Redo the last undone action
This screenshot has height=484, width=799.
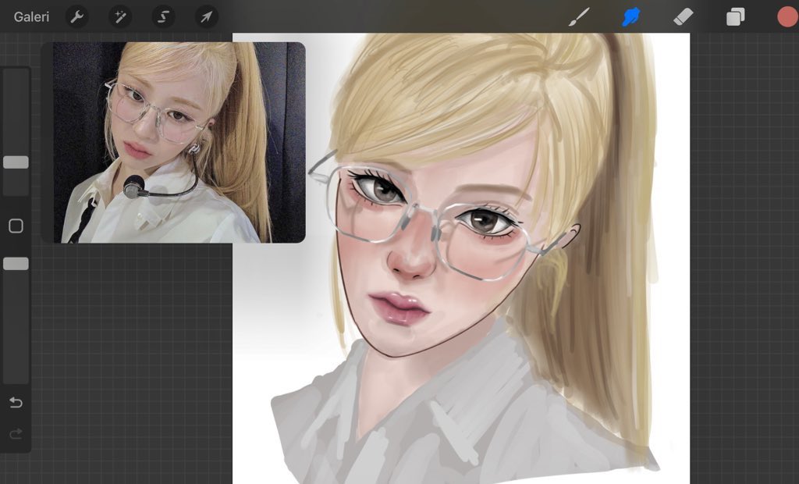coord(16,434)
